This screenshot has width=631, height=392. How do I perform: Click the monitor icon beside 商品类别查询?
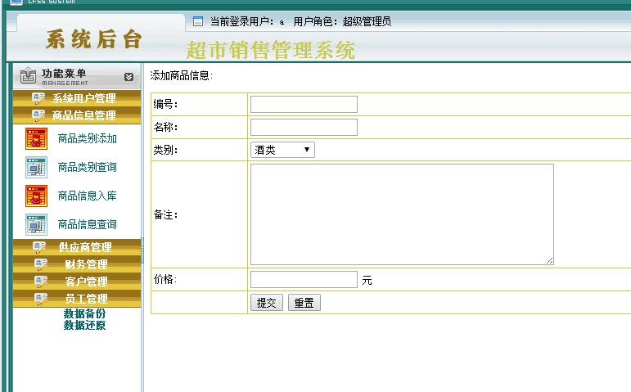pyautogui.click(x=36, y=168)
